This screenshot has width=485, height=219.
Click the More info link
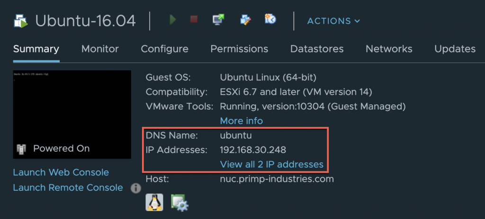(241, 121)
